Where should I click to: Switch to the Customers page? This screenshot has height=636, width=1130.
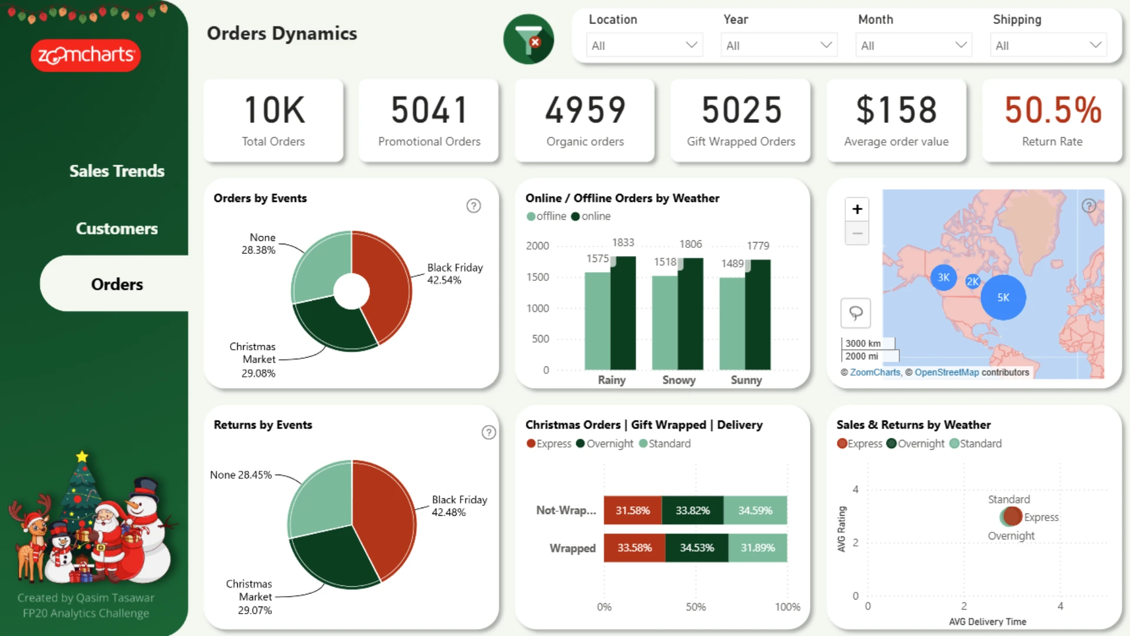point(117,228)
